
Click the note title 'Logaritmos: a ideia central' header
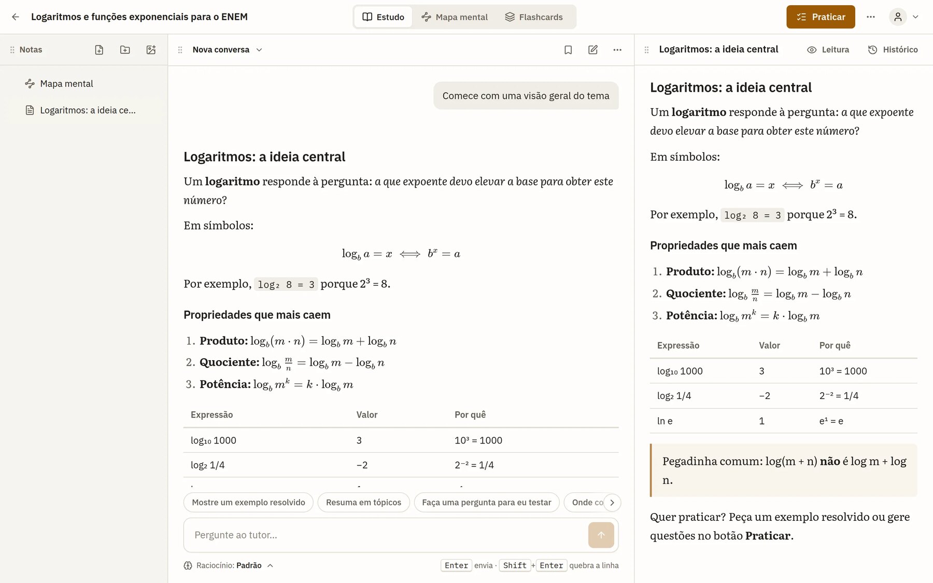718,49
